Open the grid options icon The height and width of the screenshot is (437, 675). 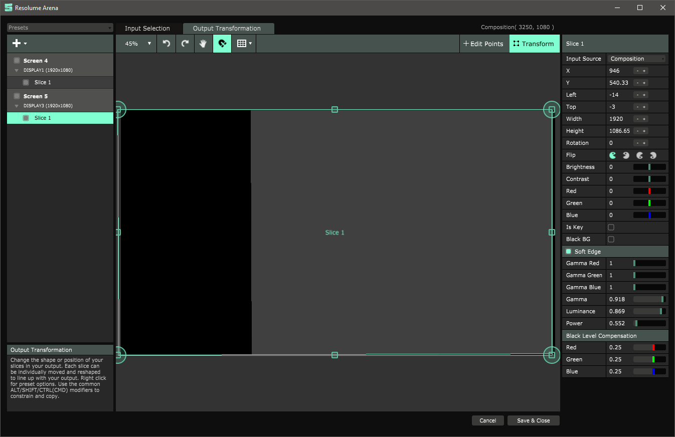(x=242, y=44)
